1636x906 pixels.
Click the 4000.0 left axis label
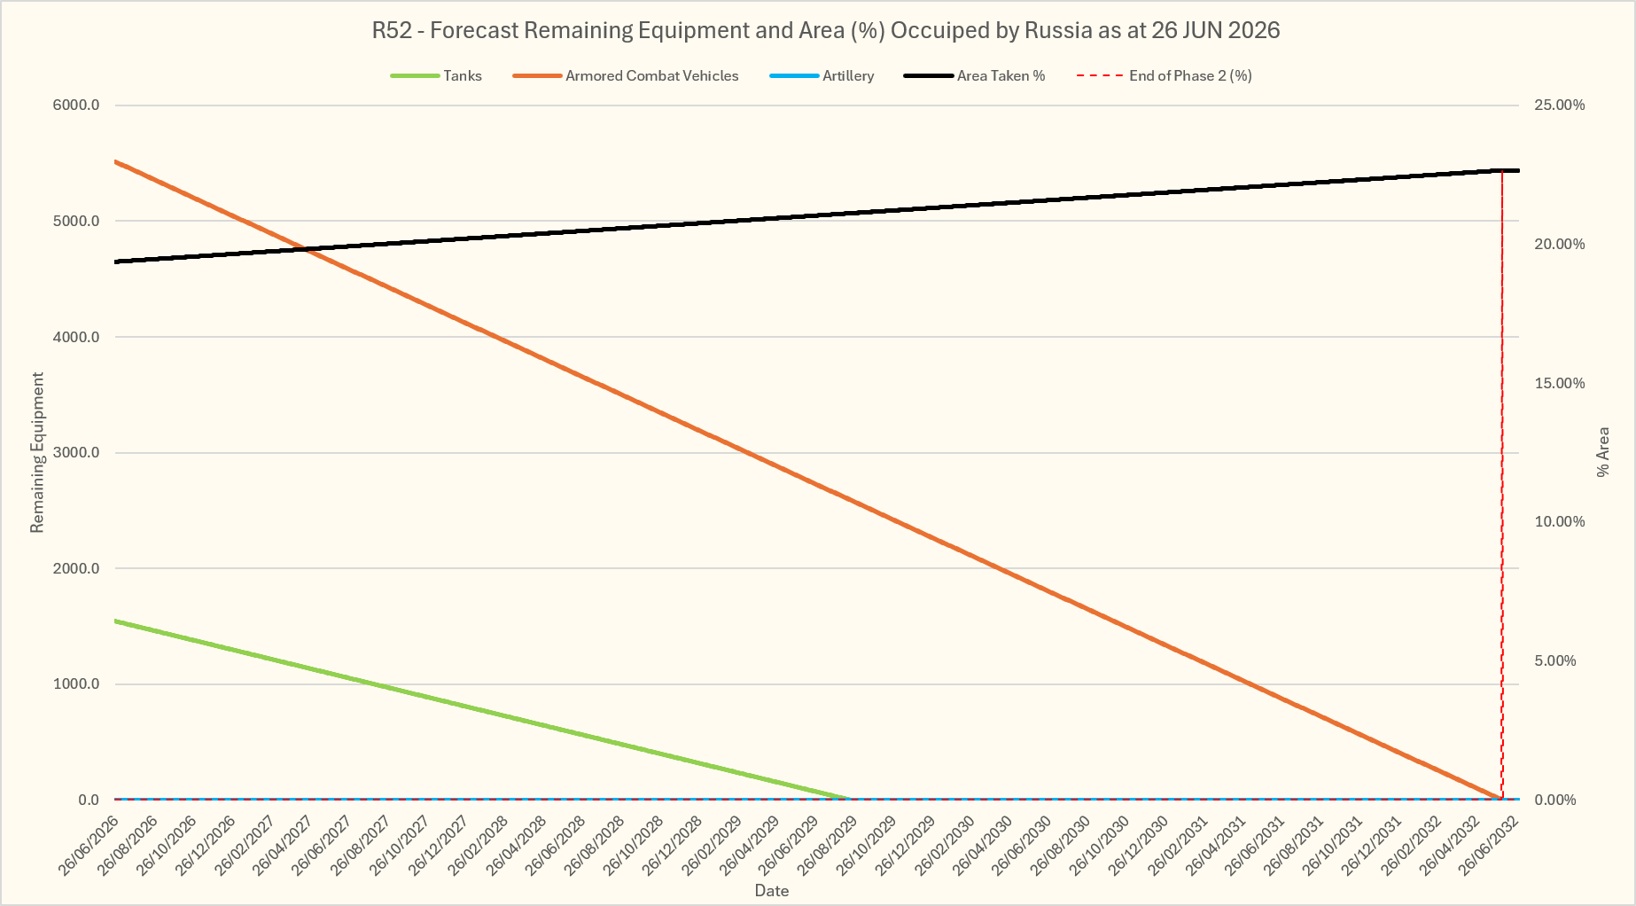(76, 337)
